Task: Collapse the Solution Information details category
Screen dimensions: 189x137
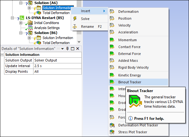Action: (x=2, y=55)
